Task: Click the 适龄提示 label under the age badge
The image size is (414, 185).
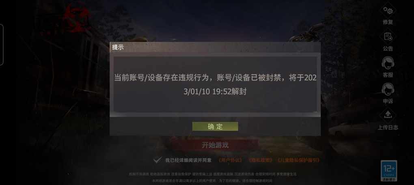Action: (x=389, y=179)
